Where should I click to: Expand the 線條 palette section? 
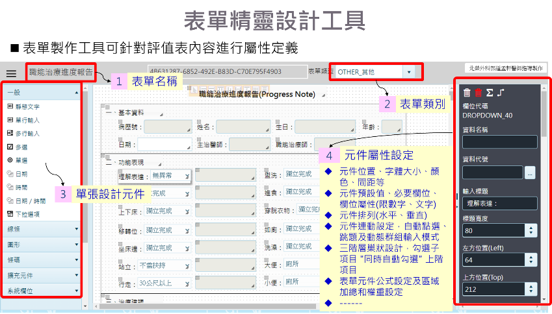click(x=42, y=229)
